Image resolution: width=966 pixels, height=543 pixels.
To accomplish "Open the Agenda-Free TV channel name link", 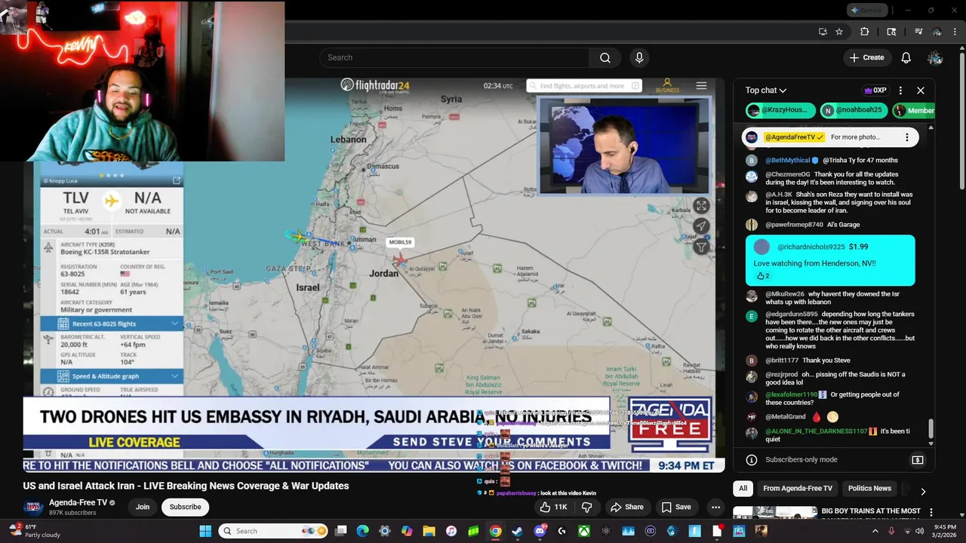I will coord(78,502).
